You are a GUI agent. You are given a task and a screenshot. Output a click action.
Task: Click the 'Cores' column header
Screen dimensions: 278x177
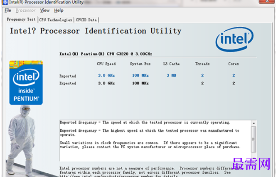pyautogui.click(x=234, y=64)
